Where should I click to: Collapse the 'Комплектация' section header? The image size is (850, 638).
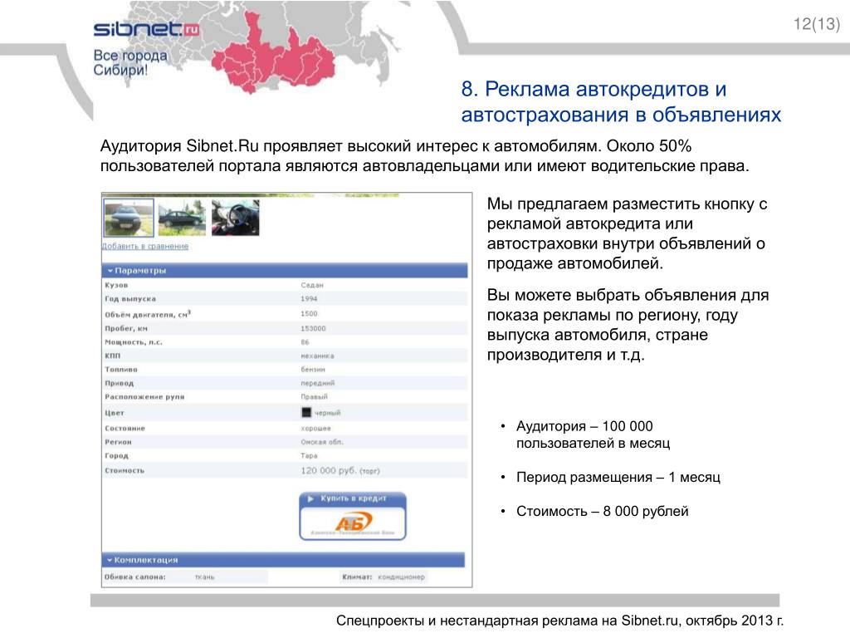click(283, 560)
